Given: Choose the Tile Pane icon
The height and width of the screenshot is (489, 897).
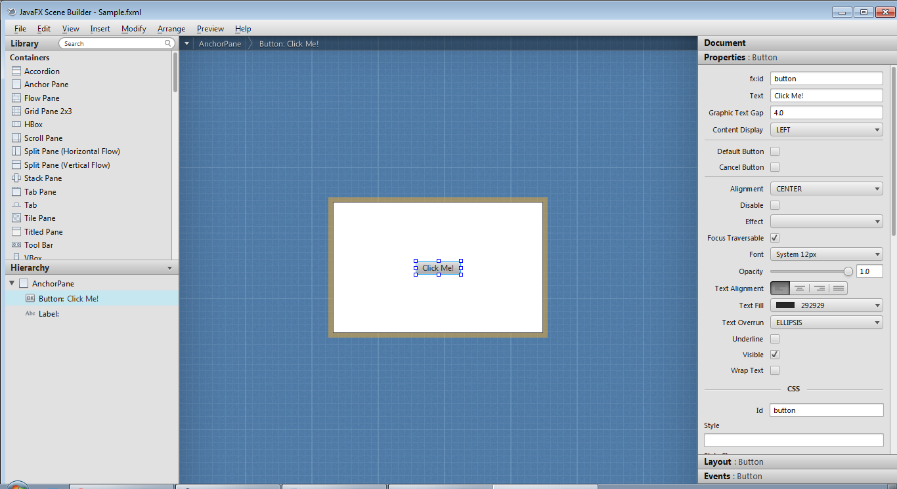Looking at the screenshot, I should point(16,218).
